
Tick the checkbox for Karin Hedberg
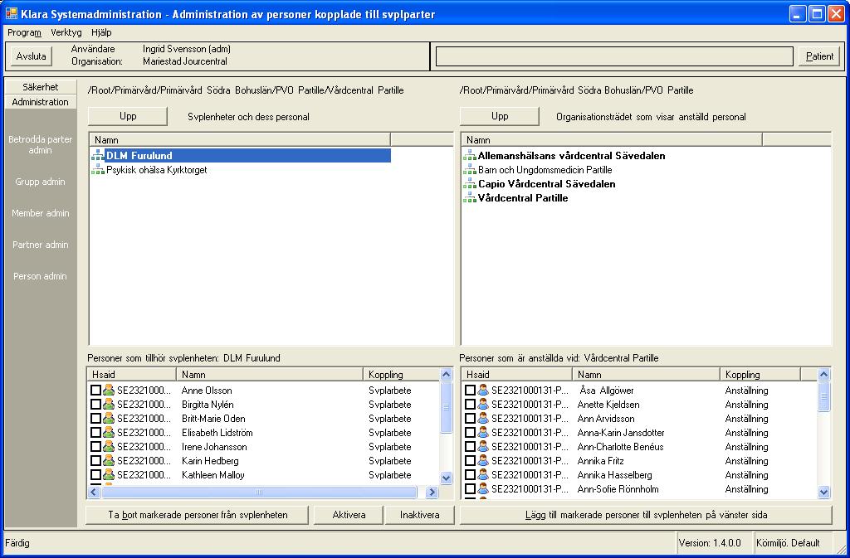[95, 461]
